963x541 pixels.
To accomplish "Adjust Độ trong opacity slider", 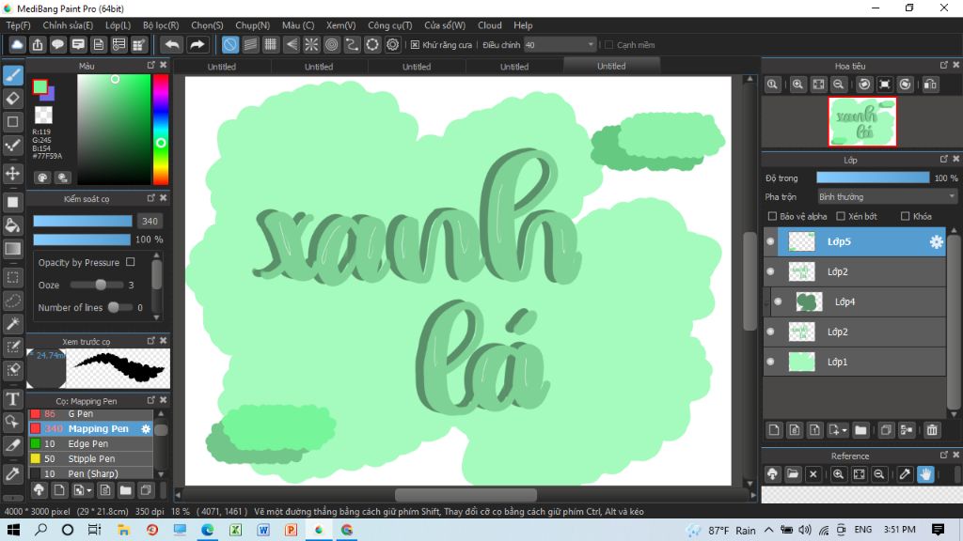I will [x=872, y=178].
